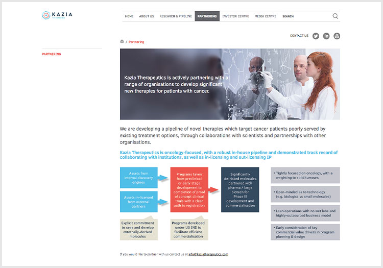
Task: Click the 'We are developing a pipeline' paragraph
Action: tap(223, 135)
